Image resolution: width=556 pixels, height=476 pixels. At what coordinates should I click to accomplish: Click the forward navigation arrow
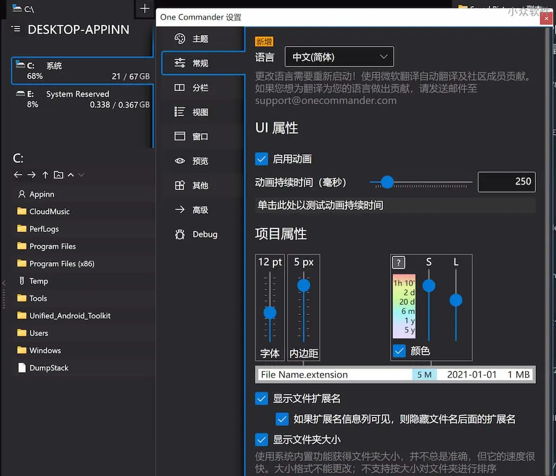31,175
